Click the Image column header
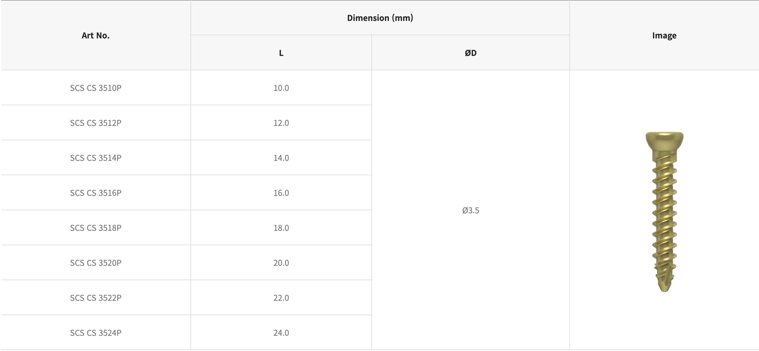759x351 pixels. tap(664, 36)
